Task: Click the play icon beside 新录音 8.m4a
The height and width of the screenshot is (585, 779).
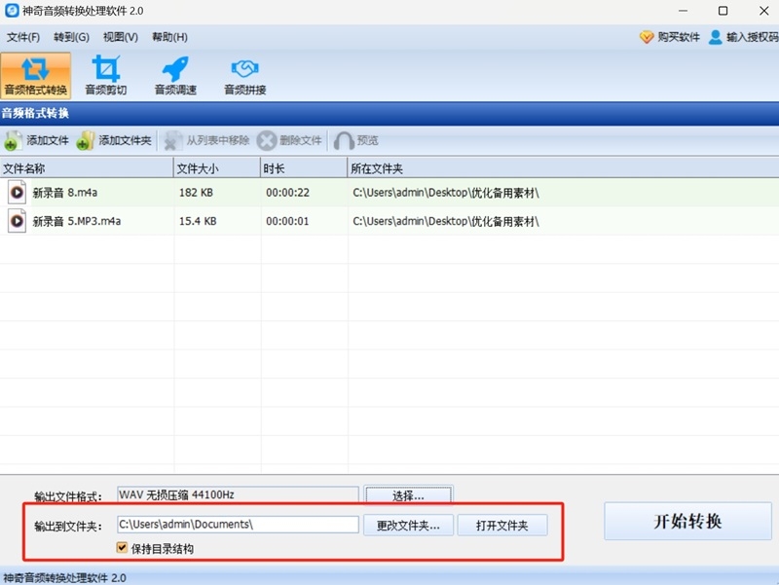Action: point(17,192)
